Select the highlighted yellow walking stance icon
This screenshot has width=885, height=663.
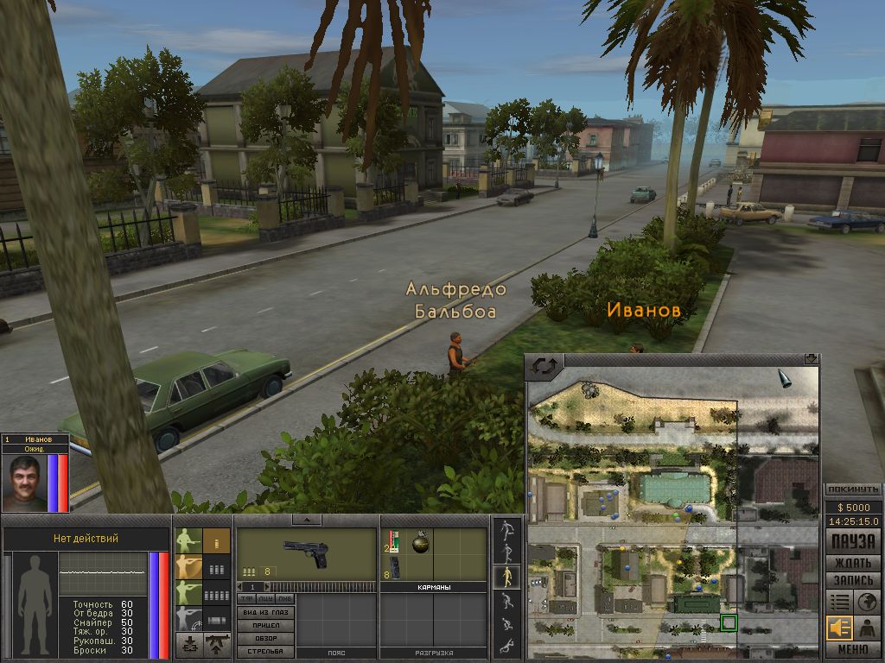click(x=506, y=577)
